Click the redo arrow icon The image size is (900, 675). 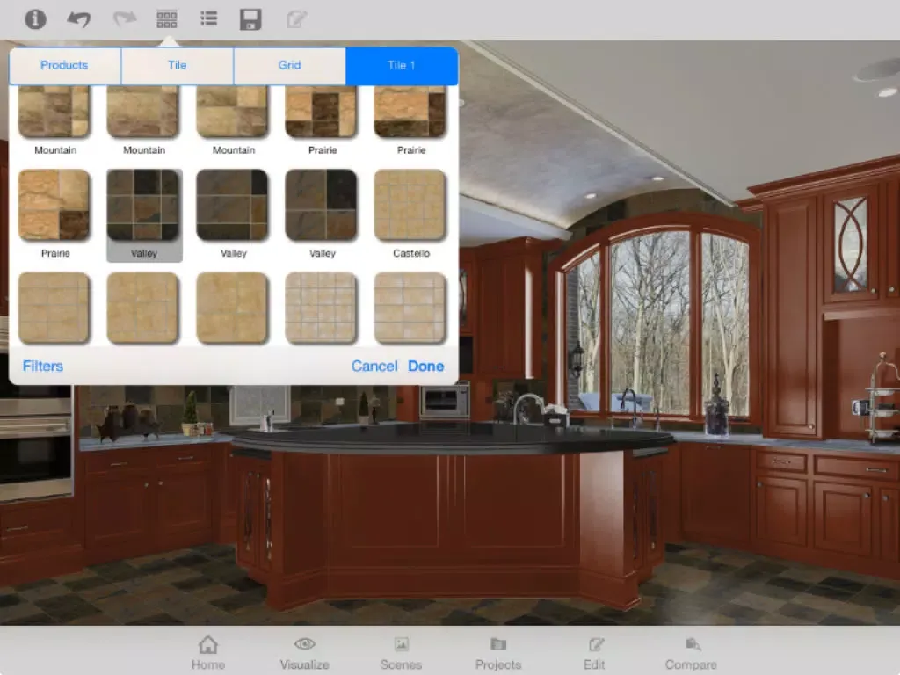tap(124, 19)
